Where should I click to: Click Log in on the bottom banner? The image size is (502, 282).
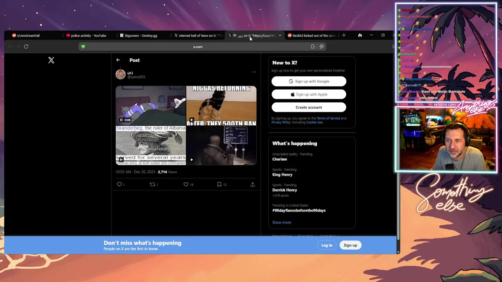327,245
